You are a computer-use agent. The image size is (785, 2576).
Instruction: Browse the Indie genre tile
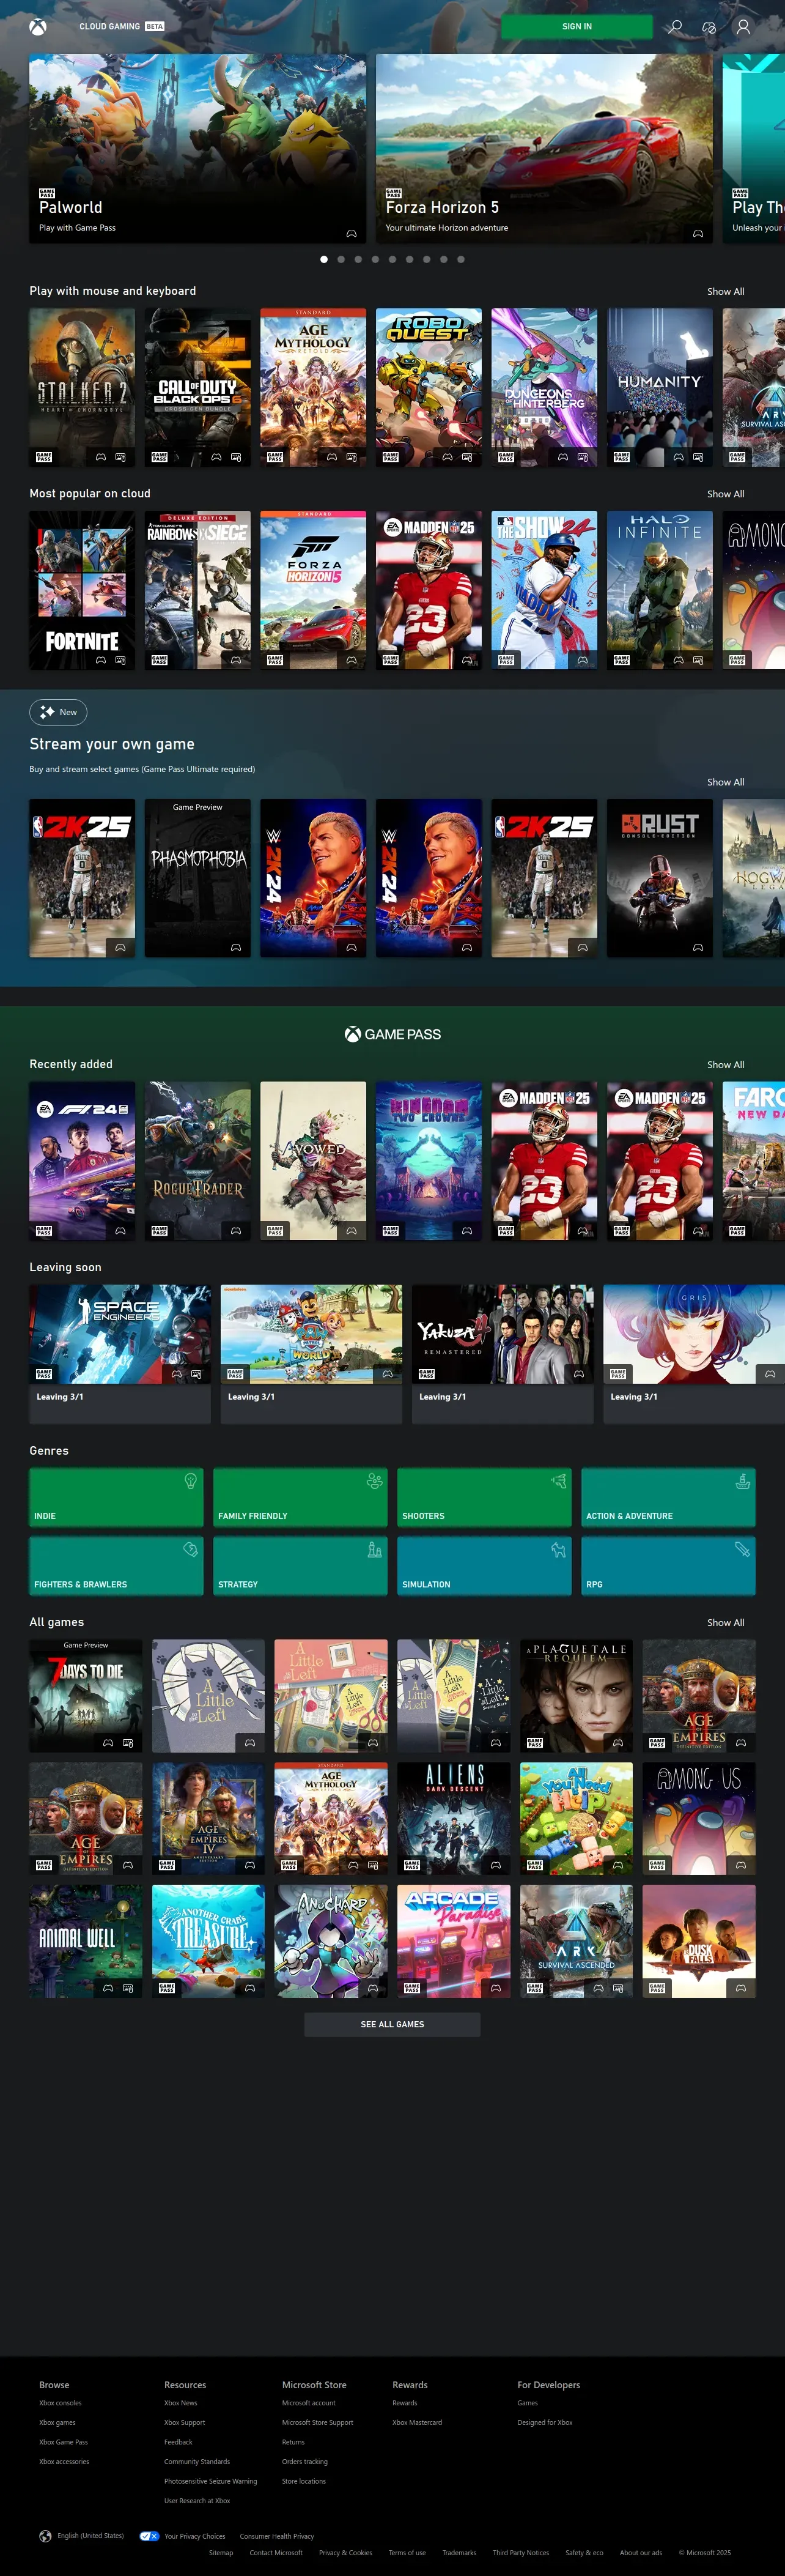tap(116, 1497)
